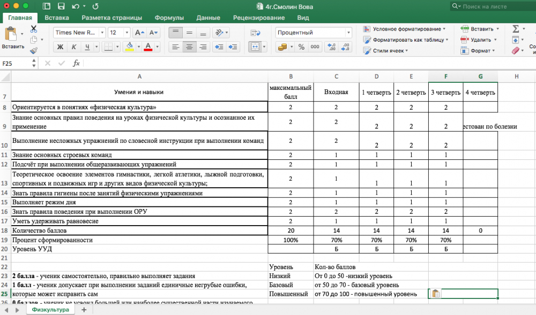Click the Name Box showing F25

tap(16, 64)
